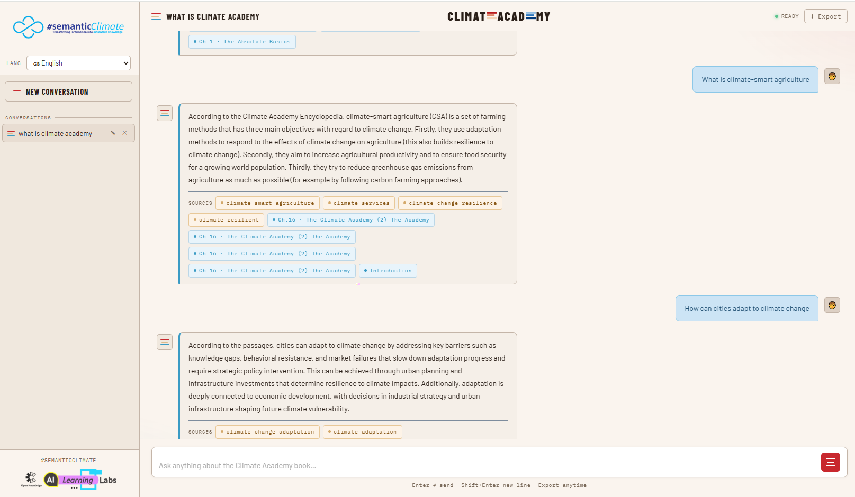Image resolution: width=855 pixels, height=497 pixels.
Task: Open the 'climate smart agriculture' source chip
Action: click(267, 203)
